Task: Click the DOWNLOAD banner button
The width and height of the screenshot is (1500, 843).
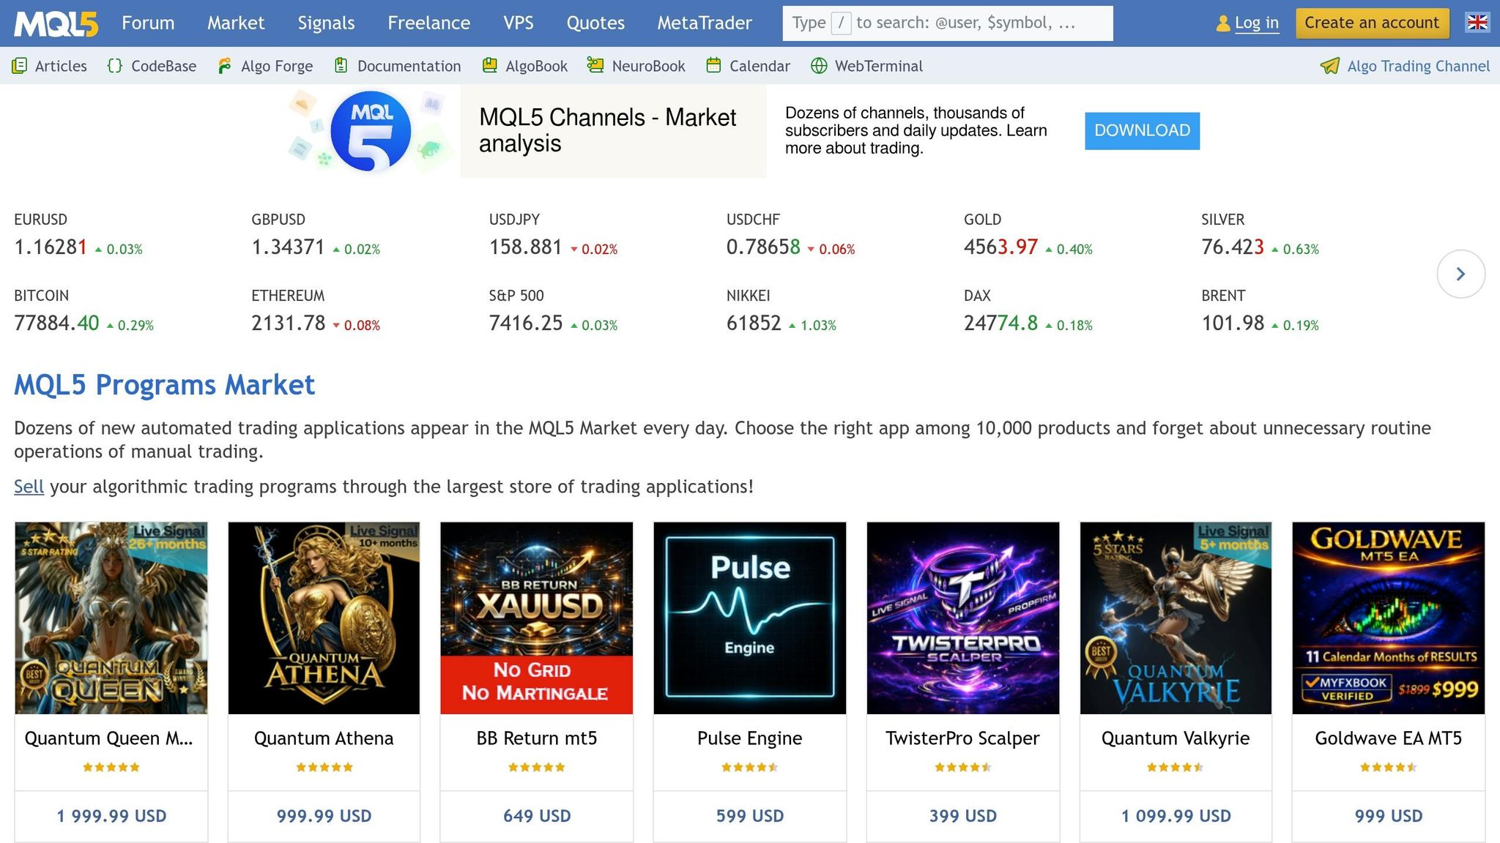Action: coord(1142,131)
